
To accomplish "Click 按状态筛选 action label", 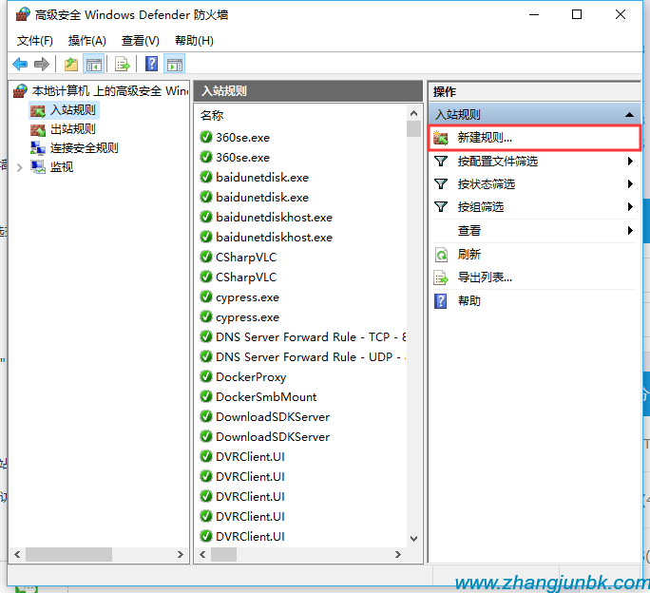I will 486,183.
